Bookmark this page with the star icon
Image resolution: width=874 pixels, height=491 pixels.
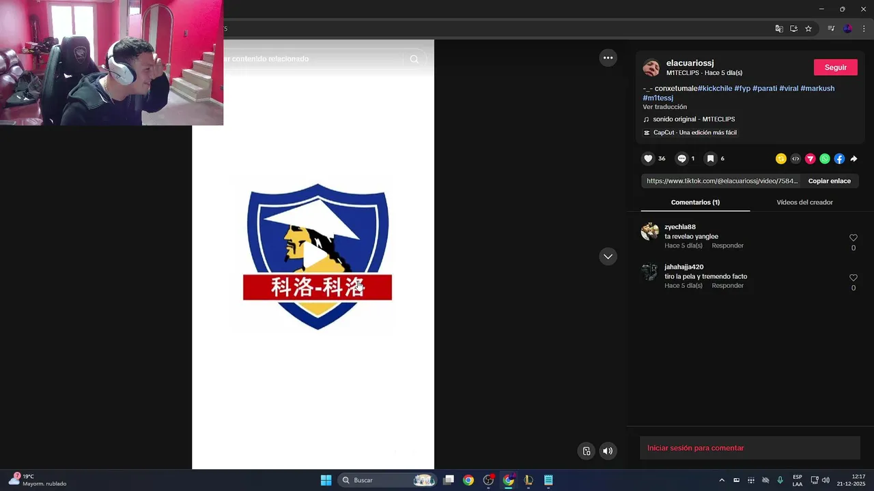click(808, 29)
